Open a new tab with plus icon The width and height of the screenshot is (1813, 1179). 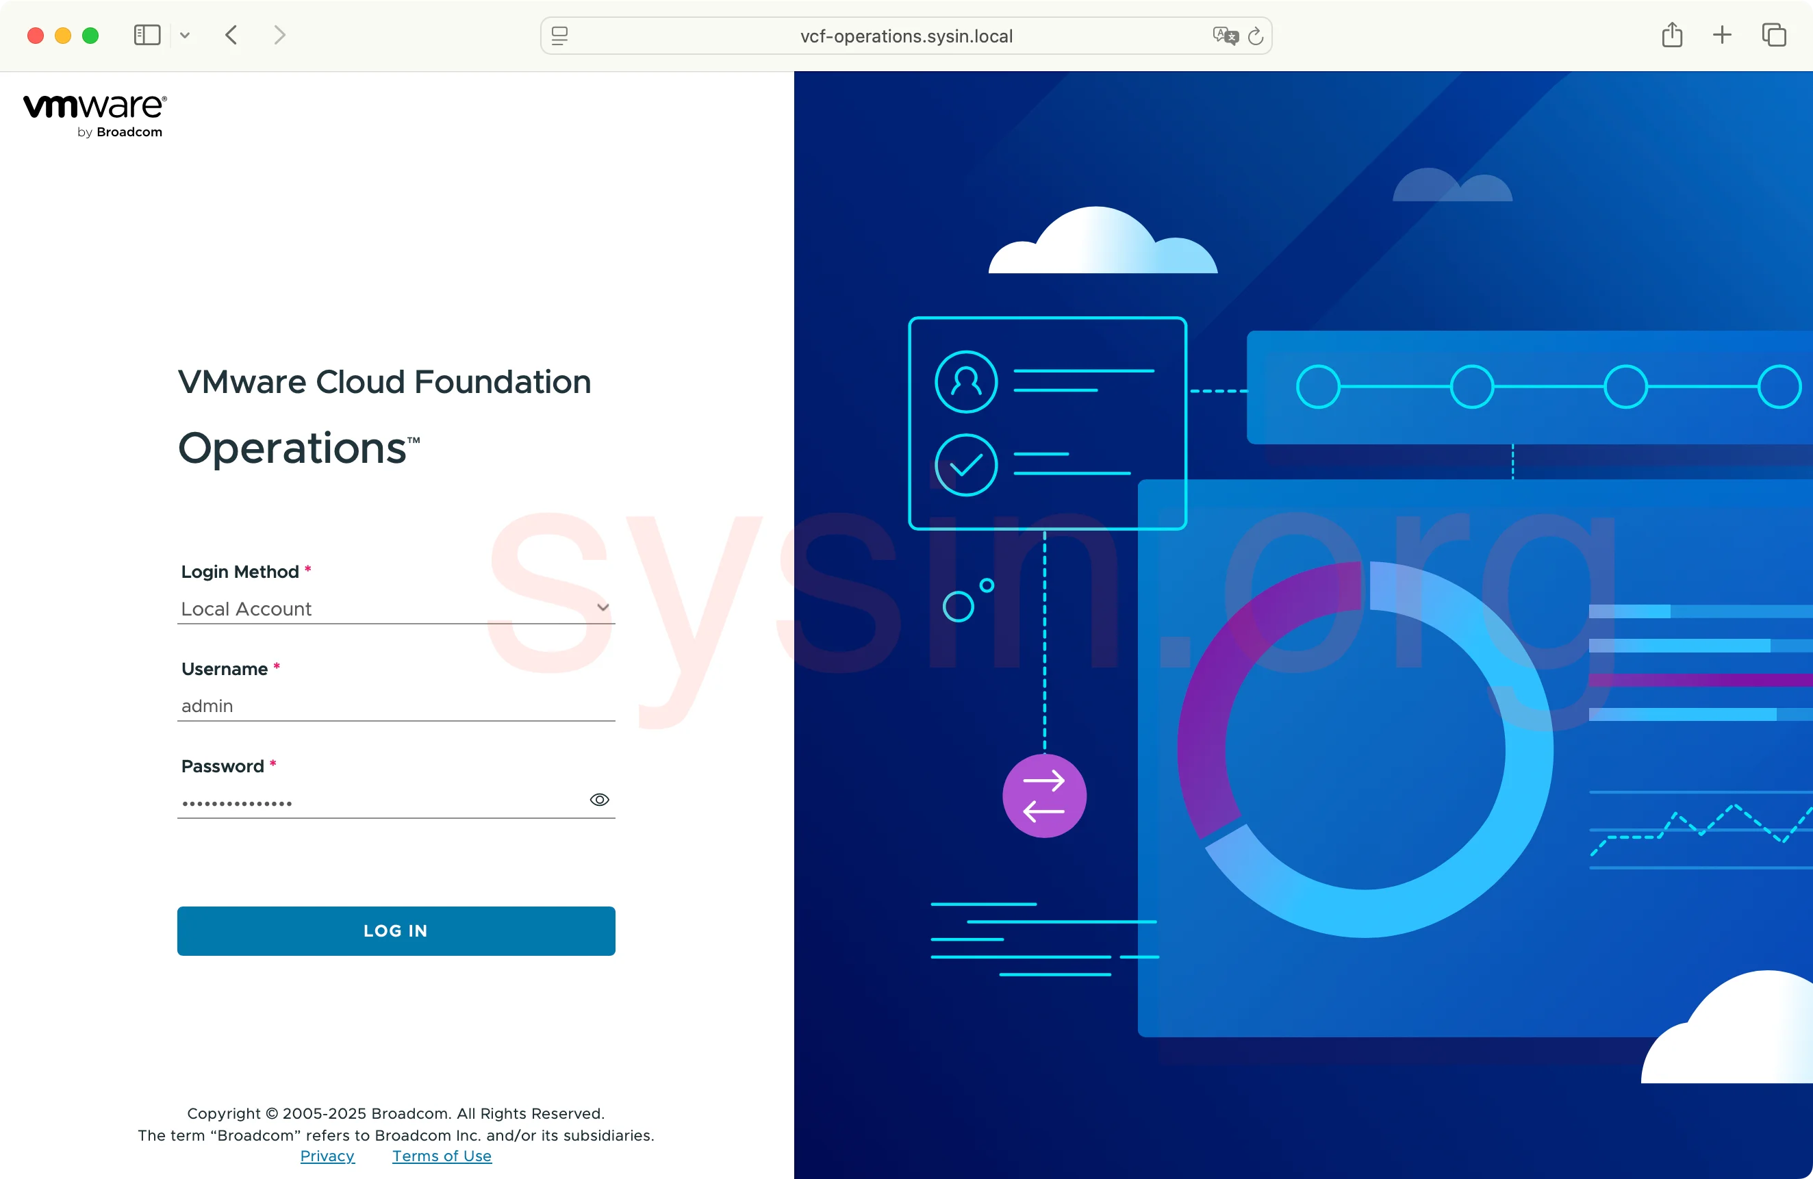(1721, 35)
